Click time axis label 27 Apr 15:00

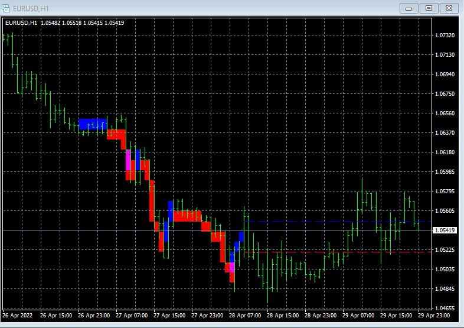169,316
